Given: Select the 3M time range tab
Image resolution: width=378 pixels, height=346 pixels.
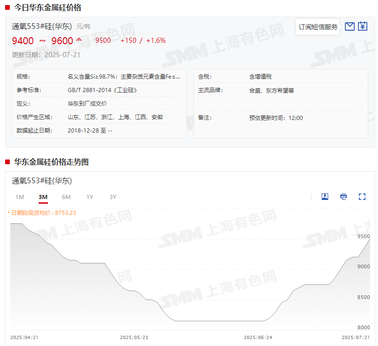Looking at the screenshot, I should [43, 197].
